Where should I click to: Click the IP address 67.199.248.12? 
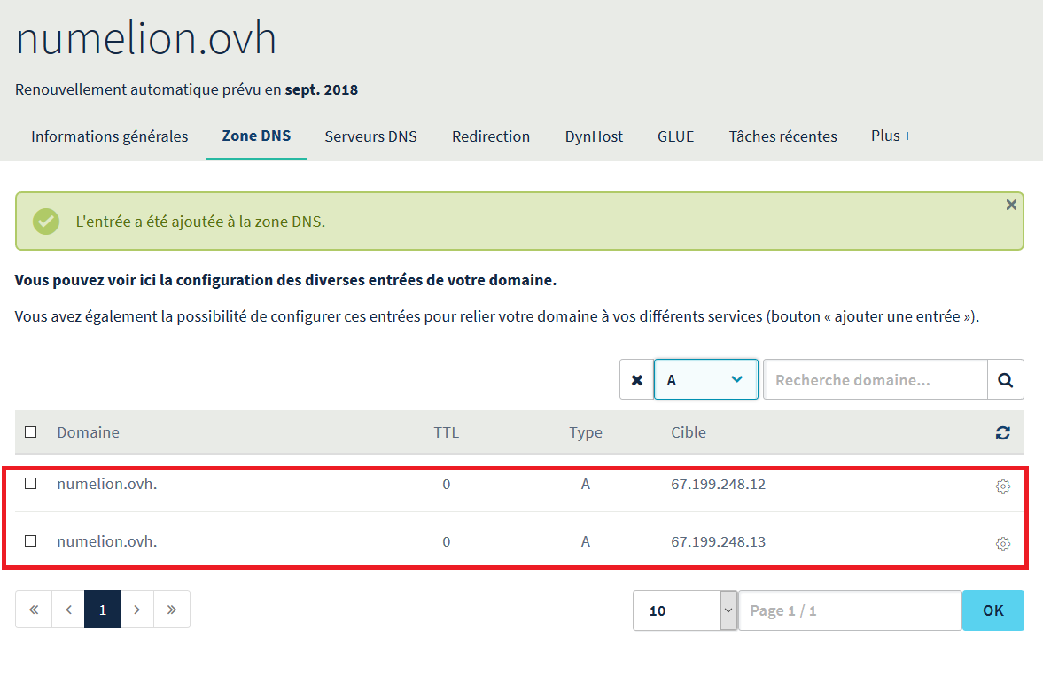(x=719, y=484)
